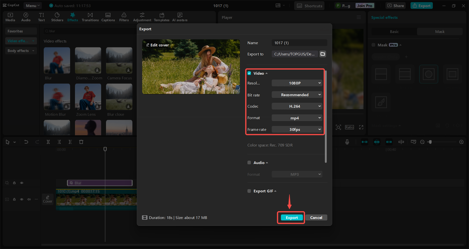469x249 pixels.
Task: Toggle the linkage option in timeline toolbar
Action: point(389,142)
